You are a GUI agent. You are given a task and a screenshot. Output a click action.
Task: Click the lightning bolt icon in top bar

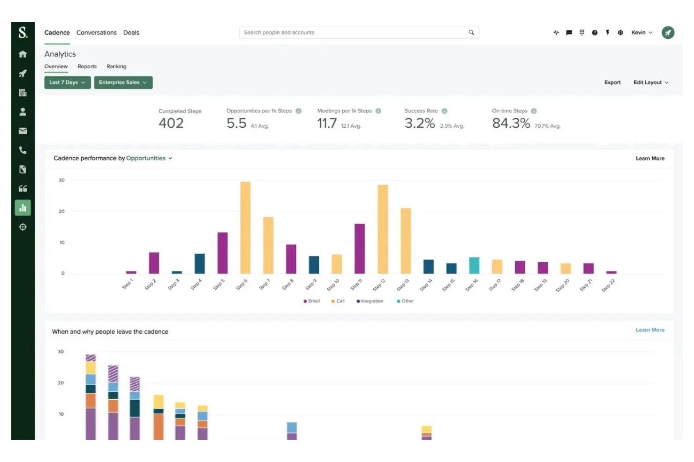[x=608, y=32]
